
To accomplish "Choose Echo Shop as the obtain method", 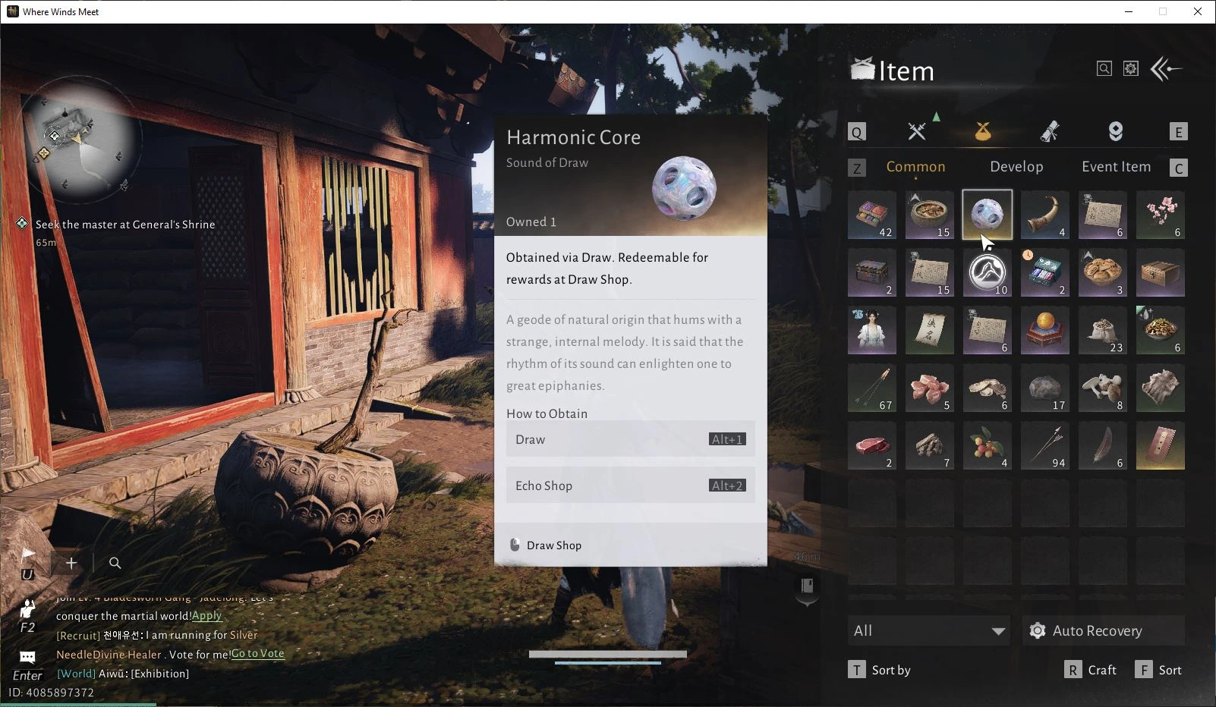I will click(x=631, y=485).
